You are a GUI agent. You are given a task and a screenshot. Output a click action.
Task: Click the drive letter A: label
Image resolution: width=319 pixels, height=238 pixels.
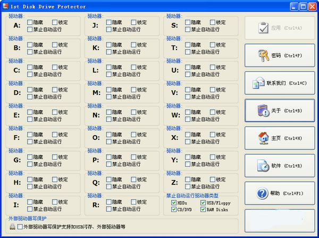17,25
